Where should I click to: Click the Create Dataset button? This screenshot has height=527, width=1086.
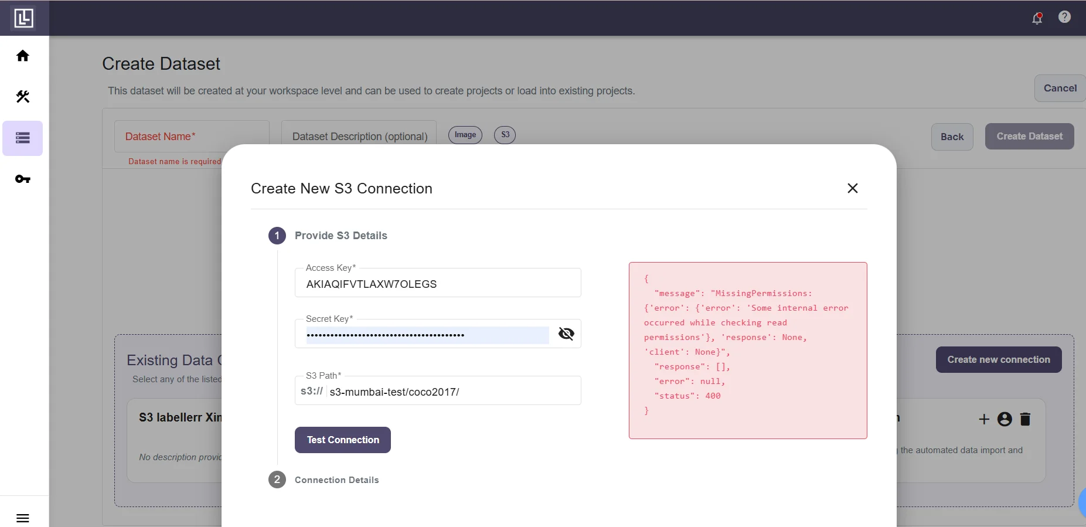tap(1029, 136)
